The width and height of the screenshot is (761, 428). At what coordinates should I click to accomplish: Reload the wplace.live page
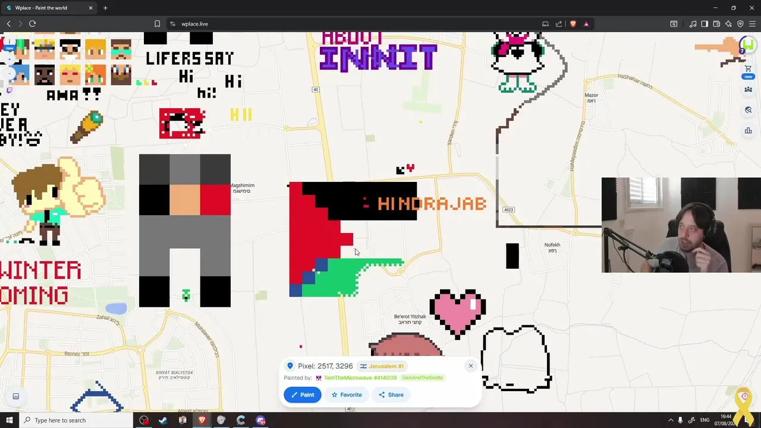click(32, 24)
